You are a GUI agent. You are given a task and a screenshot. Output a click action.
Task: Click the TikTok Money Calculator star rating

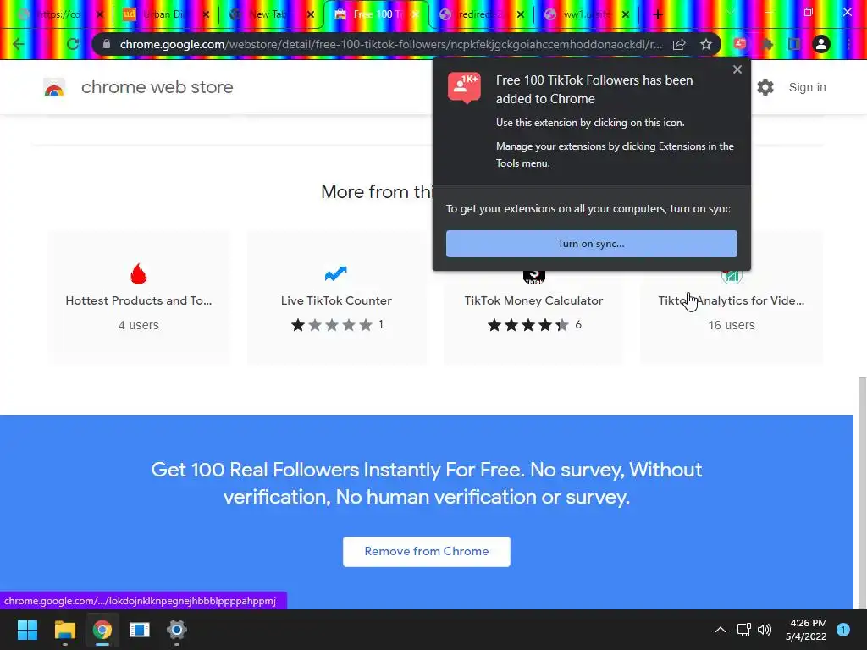click(x=528, y=325)
